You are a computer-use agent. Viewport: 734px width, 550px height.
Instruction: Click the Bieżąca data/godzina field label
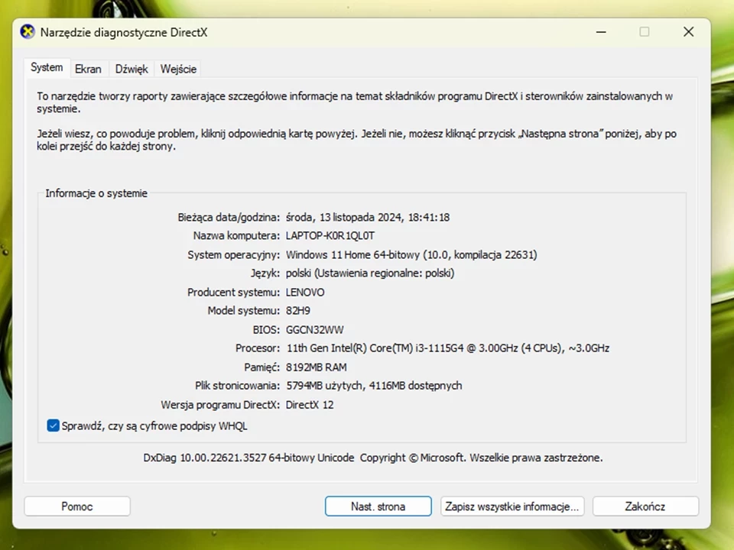point(229,217)
